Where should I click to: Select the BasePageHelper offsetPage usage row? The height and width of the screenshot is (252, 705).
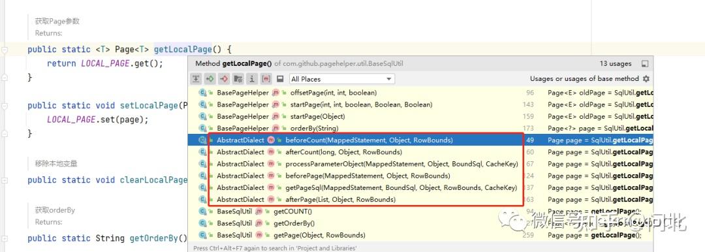tap(420, 93)
